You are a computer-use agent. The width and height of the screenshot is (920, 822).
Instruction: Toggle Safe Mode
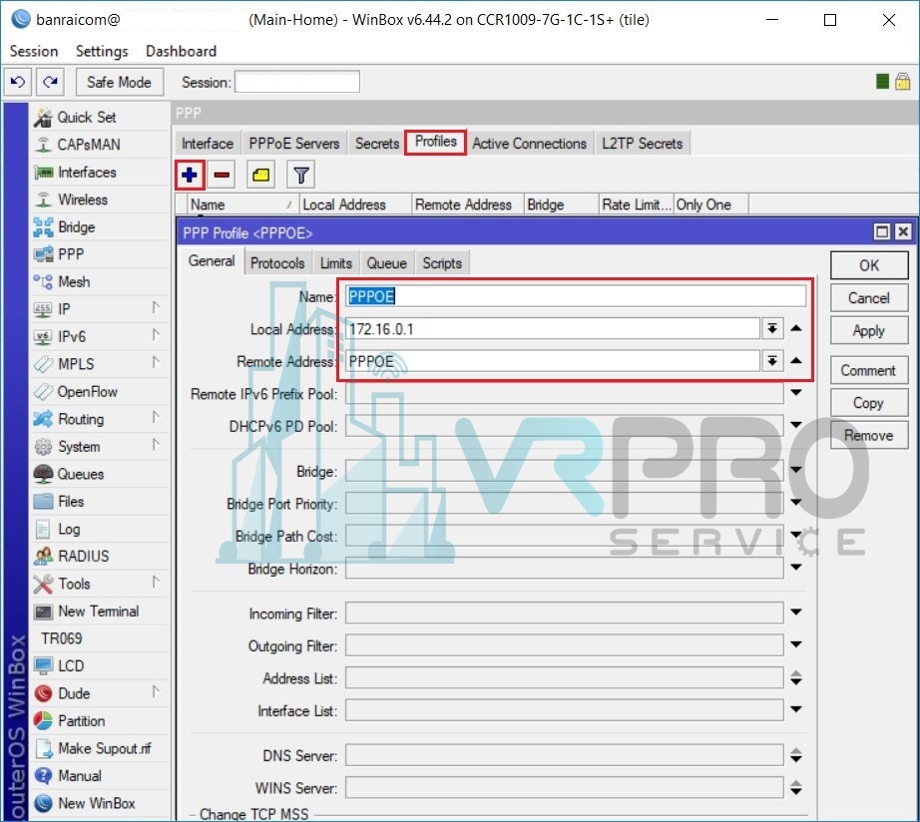pos(119,82)
